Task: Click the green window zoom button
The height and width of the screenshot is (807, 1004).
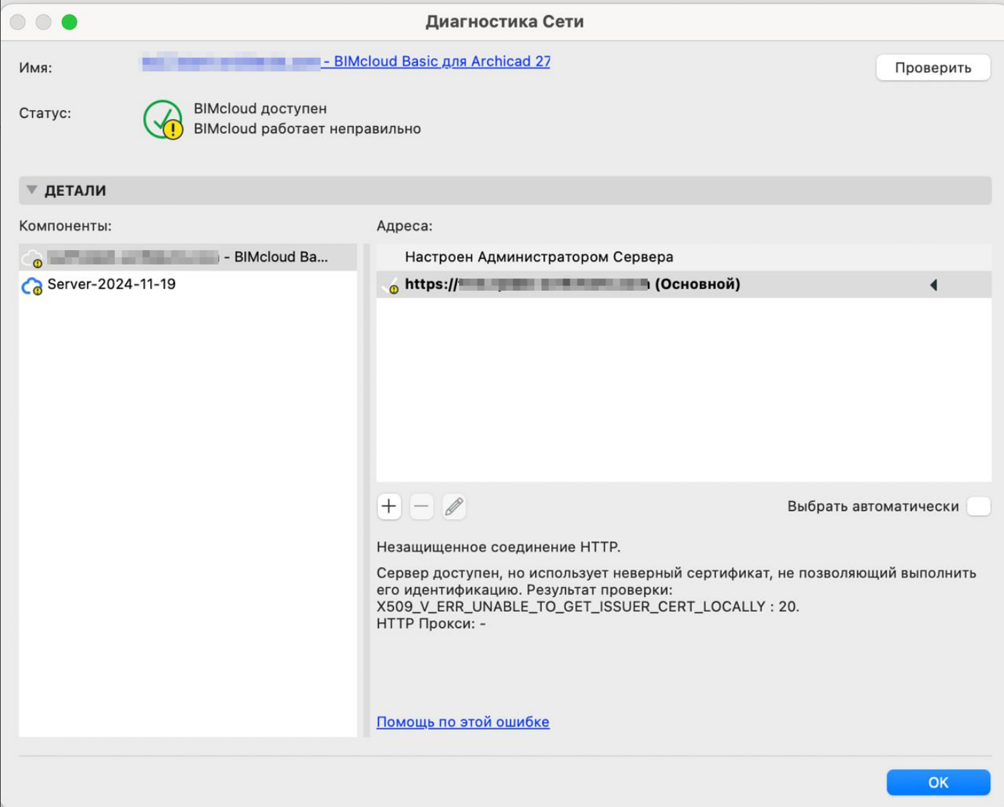Action: pyautogui.click(x=69, y=22)
